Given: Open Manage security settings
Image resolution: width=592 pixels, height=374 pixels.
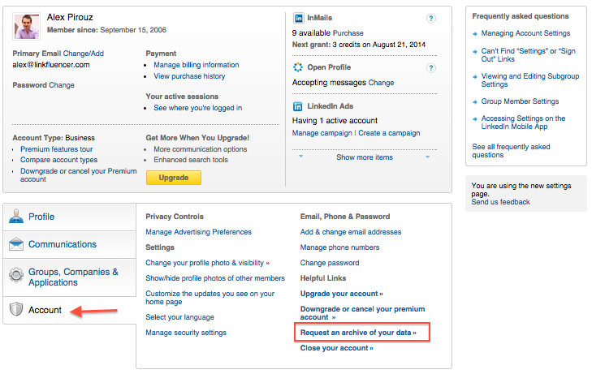Looking at the screenshot, I should pos(186,333).
